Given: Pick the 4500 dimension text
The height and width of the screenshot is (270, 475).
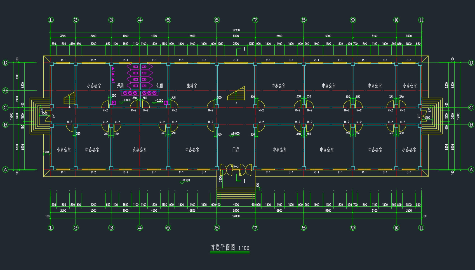Looking at the screenshot, I should (x=236, y=205).
